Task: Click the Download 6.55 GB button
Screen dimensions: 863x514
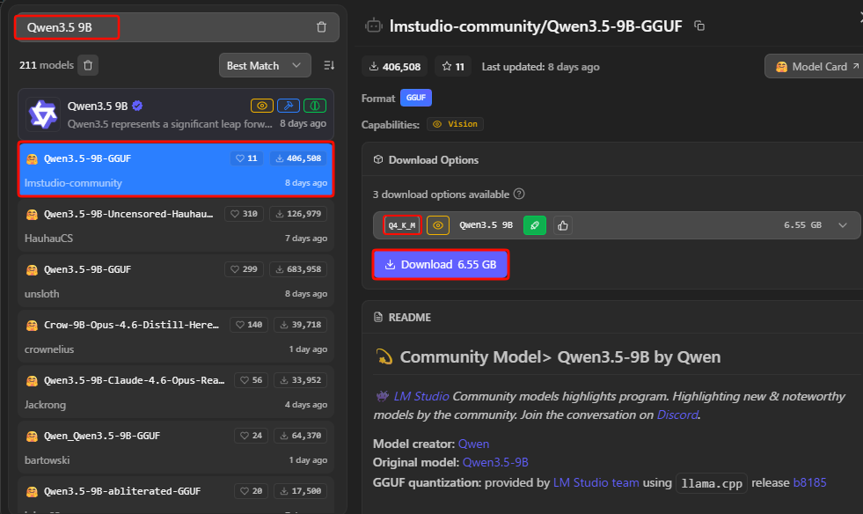Action: click(441, 264)
